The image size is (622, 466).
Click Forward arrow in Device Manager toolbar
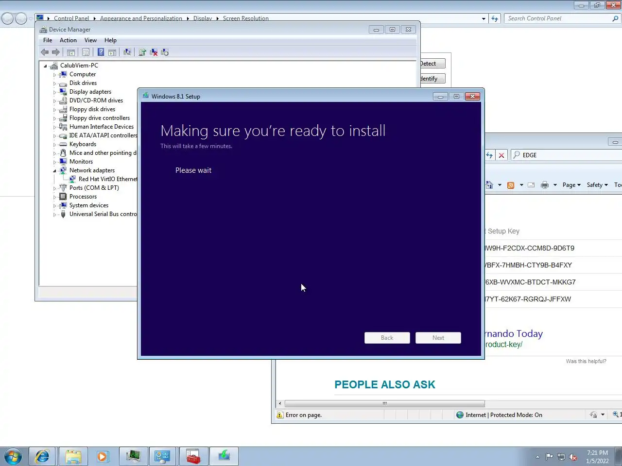point(56,52)
